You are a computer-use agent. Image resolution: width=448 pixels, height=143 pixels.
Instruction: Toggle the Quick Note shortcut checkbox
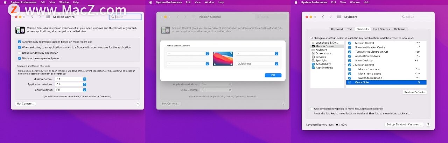tap(350, 82)
